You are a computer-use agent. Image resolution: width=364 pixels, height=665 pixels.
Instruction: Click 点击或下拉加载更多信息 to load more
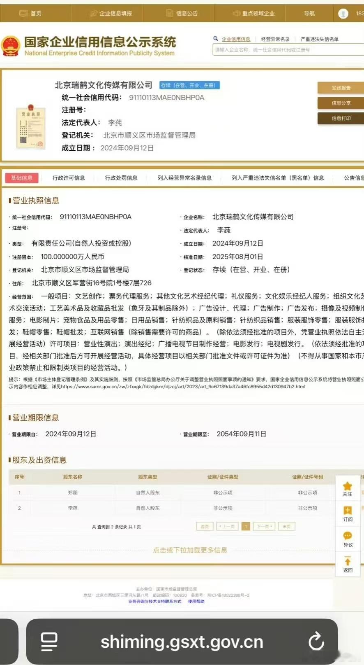[190, 550]
